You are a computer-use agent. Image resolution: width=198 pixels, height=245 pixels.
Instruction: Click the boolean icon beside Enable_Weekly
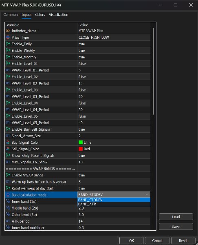8,51
